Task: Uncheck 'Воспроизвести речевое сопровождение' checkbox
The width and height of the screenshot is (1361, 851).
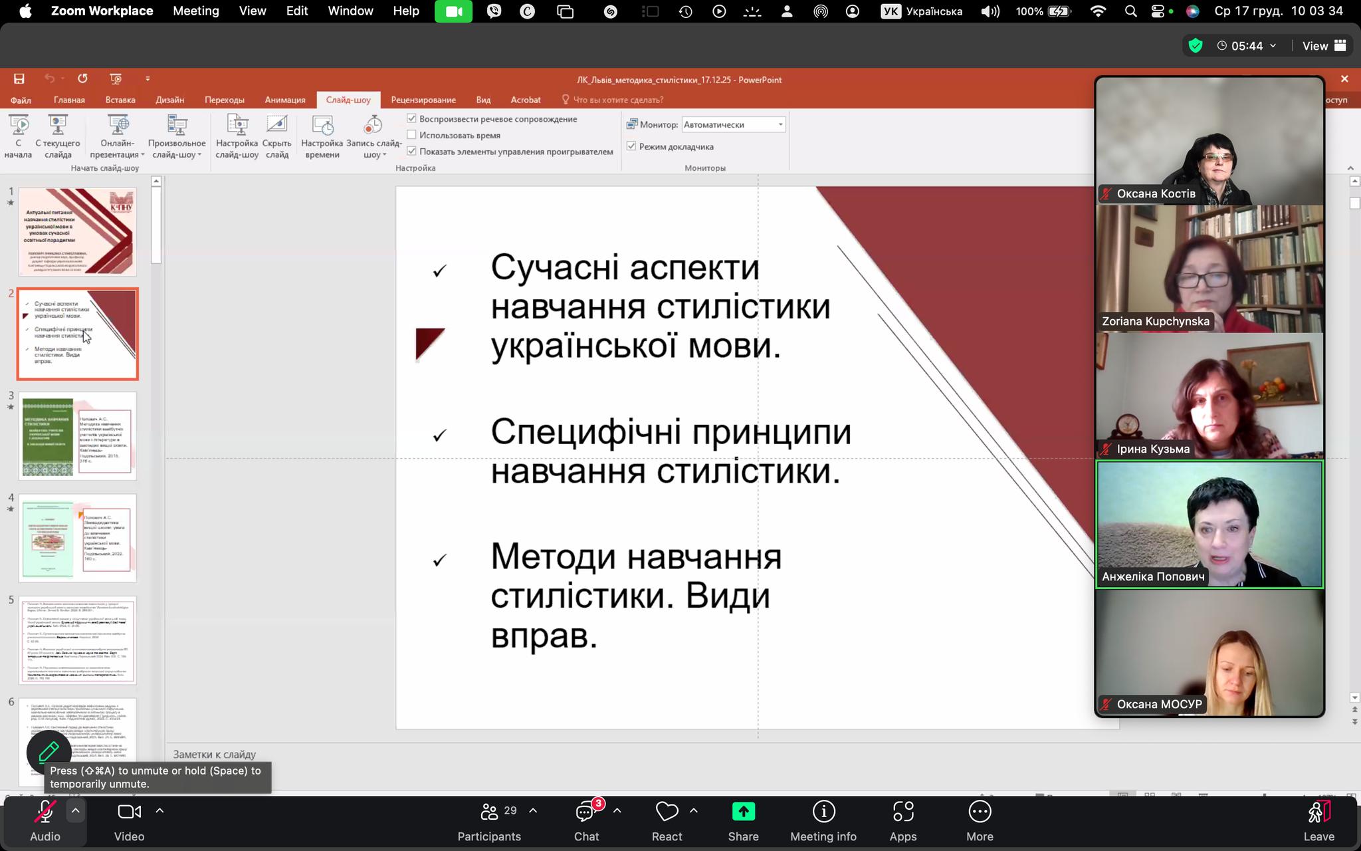Action: 412,119
